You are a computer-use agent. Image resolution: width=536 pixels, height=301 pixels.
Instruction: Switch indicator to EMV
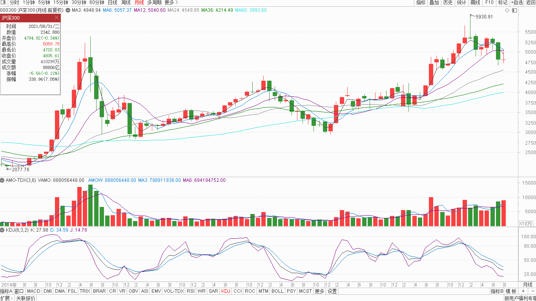click(156, 291)
